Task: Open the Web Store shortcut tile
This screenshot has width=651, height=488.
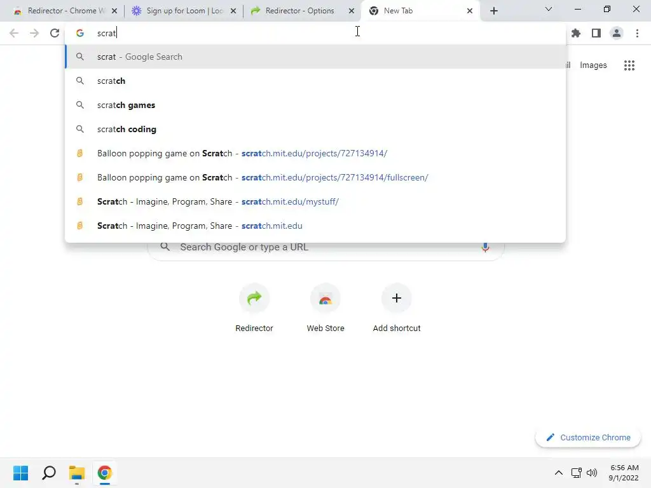Action: coord(325,308)
